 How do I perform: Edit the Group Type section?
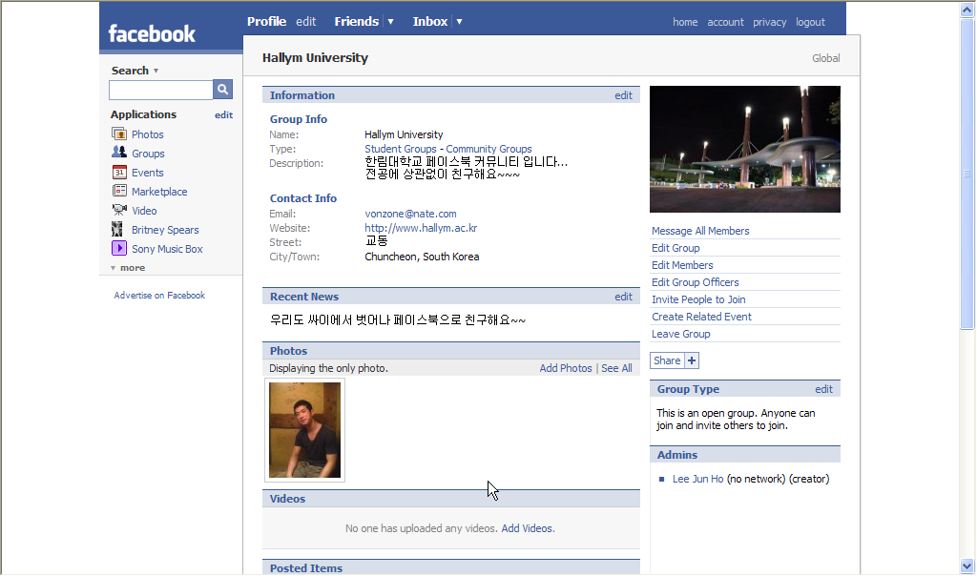tap(823, 389)
